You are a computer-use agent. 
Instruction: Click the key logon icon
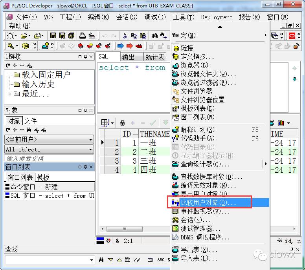(11, 46)
